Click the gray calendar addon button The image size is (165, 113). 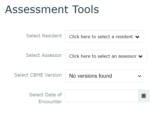click(144, 96)
